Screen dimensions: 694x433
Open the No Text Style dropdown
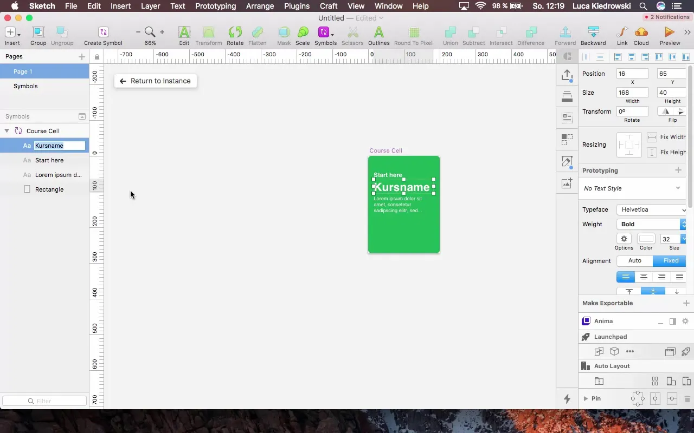633,188
